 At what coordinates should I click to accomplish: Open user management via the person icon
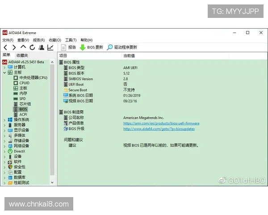point(42,47)
